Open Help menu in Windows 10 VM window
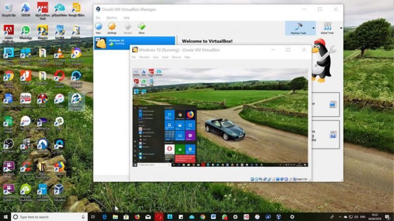The image size is (394, 221). (x=187, y=57)
